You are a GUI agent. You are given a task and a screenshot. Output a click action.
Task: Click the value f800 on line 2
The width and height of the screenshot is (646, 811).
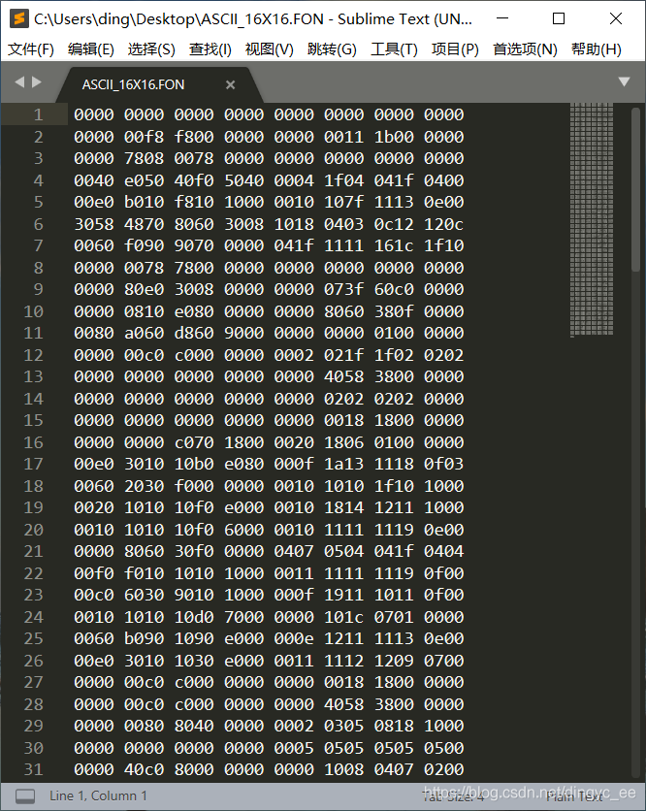(194, 137)
